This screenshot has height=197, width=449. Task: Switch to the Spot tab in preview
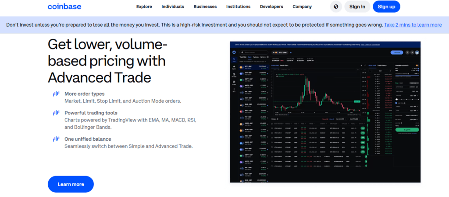click(x=249, y=57)
